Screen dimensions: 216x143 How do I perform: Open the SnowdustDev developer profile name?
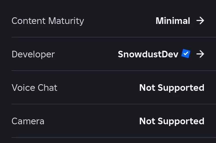point(148,54)
